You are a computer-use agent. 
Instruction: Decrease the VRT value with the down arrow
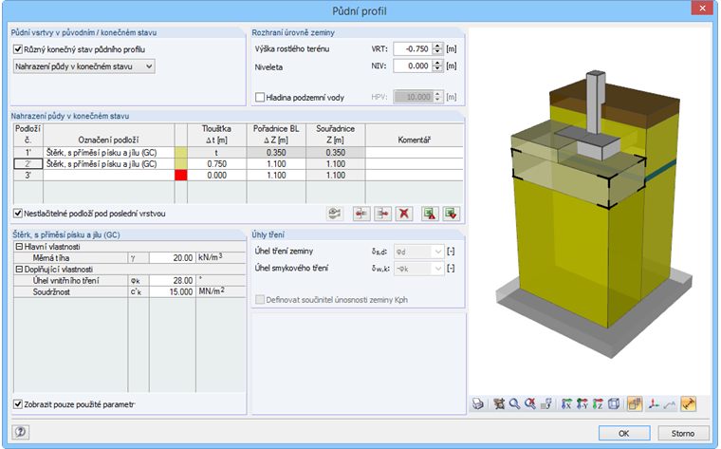tap(437, 51)
